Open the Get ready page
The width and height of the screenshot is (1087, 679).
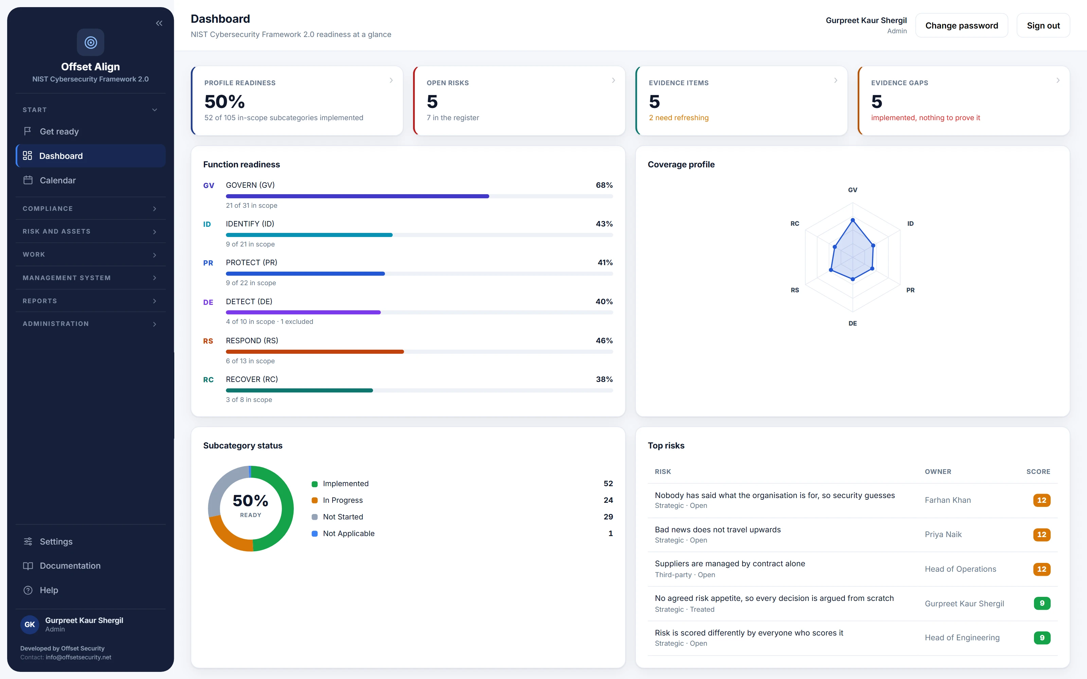[90, 131]
